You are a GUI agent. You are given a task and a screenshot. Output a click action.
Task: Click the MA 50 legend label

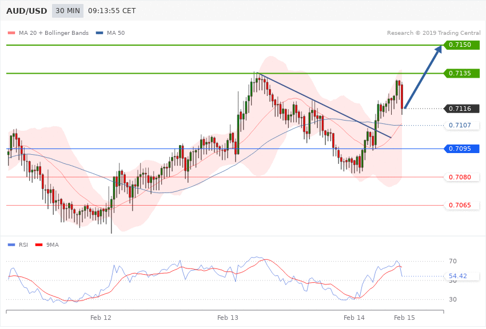[x=115, y=33]
